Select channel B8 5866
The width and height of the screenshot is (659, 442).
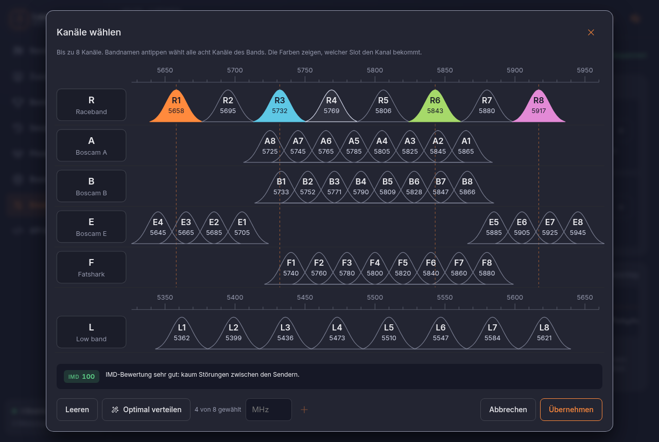[467, 187]
